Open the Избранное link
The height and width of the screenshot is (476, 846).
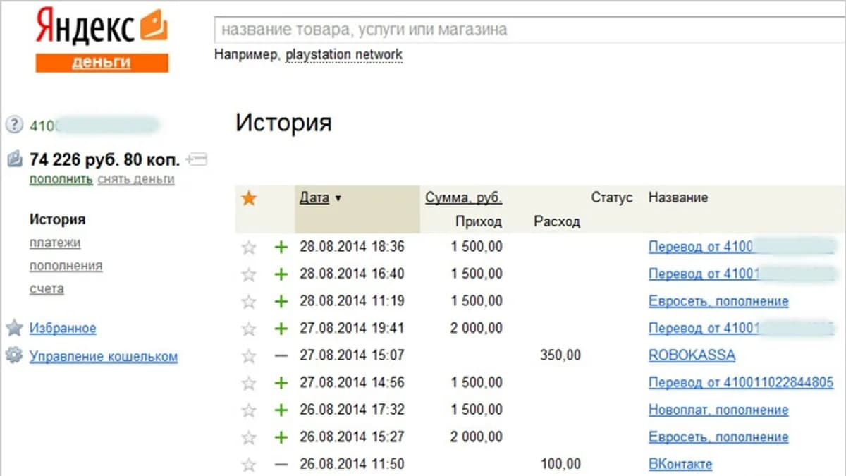pos(63,329)
